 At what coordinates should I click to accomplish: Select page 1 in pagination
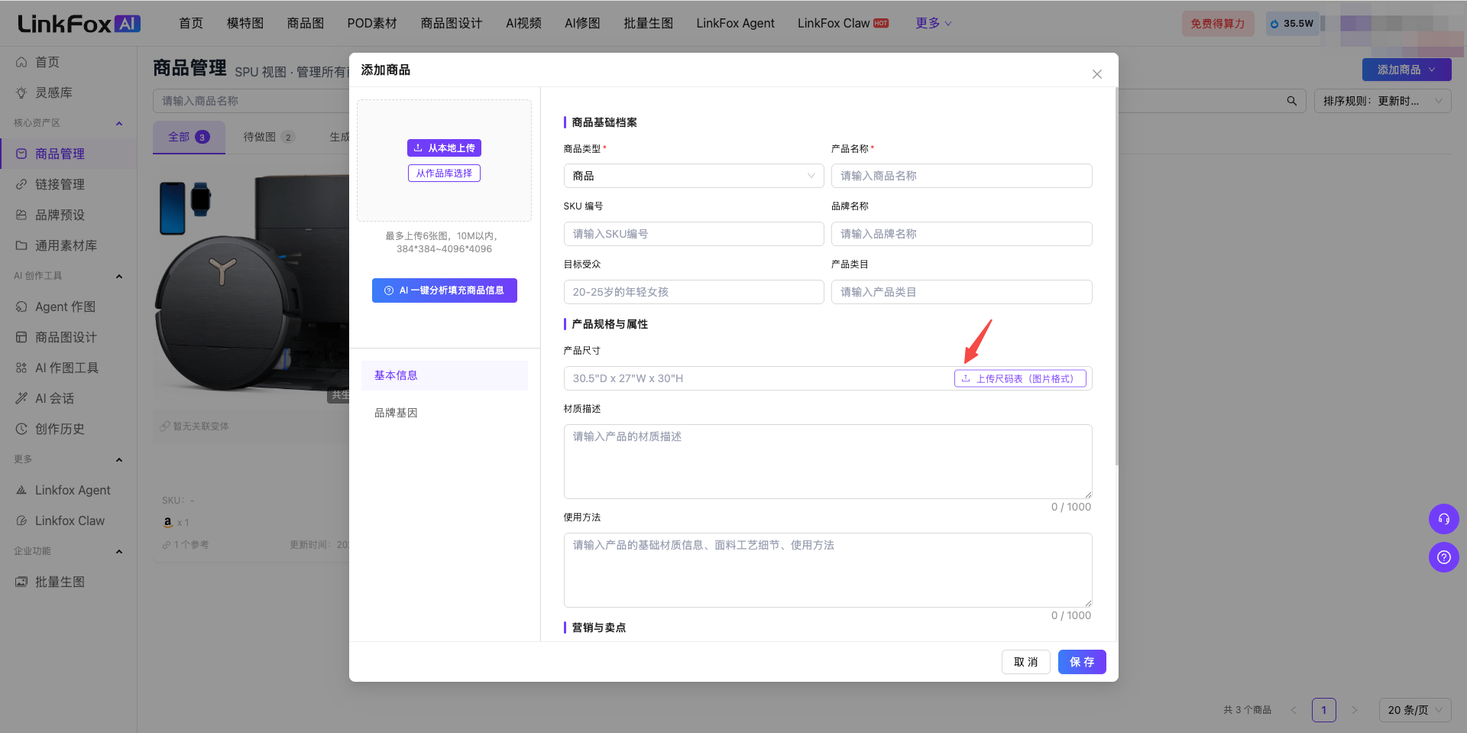[1324, 710]
